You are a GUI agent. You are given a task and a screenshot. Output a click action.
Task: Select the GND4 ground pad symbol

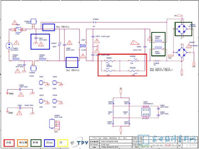pyautogui.click(x=54, y=101)
